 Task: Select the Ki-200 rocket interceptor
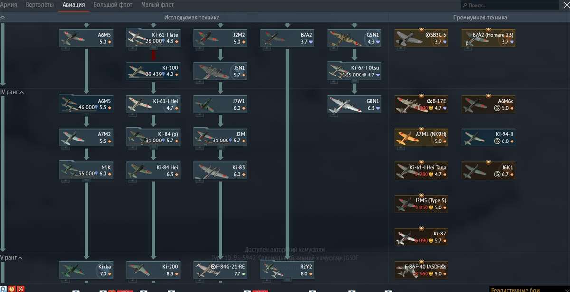point(153,269)
